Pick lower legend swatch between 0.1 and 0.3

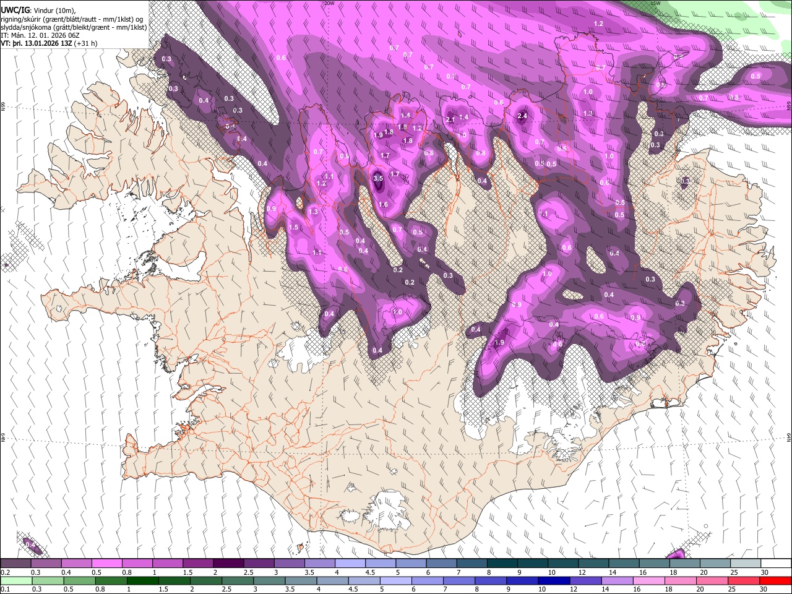pyautogui.click(x=16, y=580)
